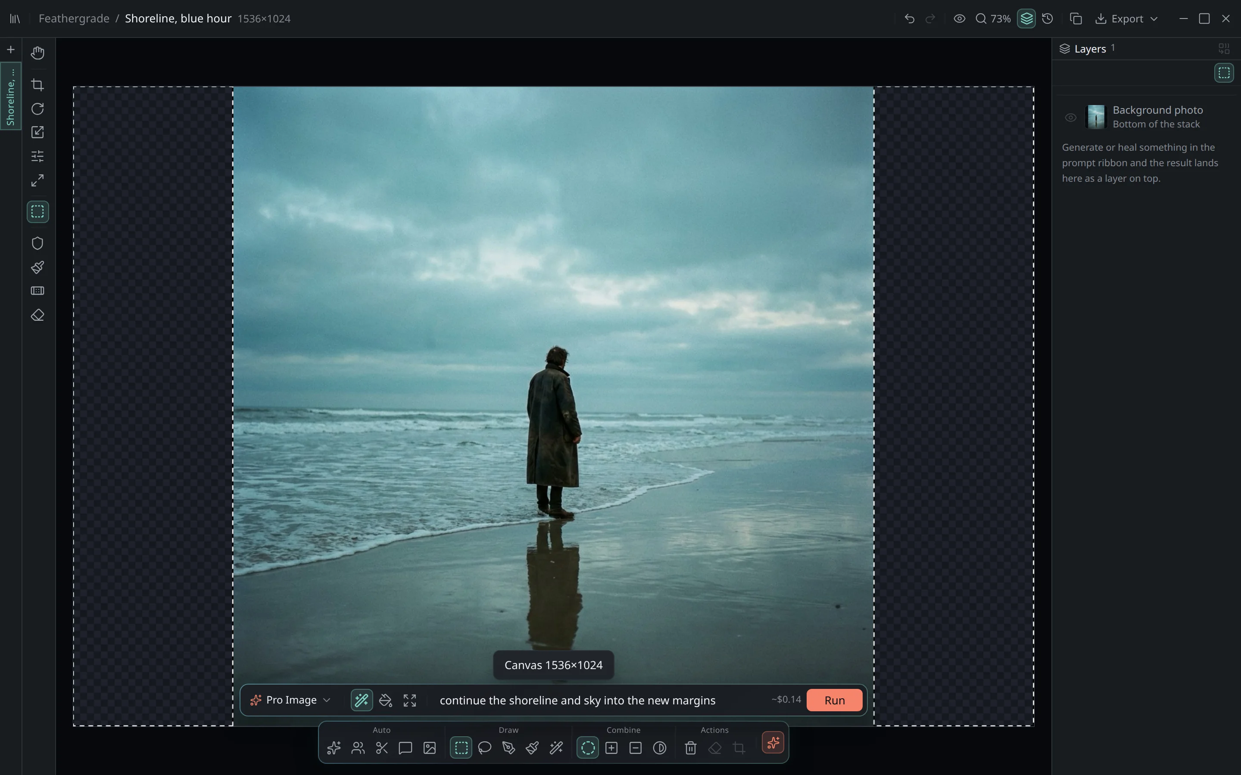Click the Undo arrow

[909, 19]
